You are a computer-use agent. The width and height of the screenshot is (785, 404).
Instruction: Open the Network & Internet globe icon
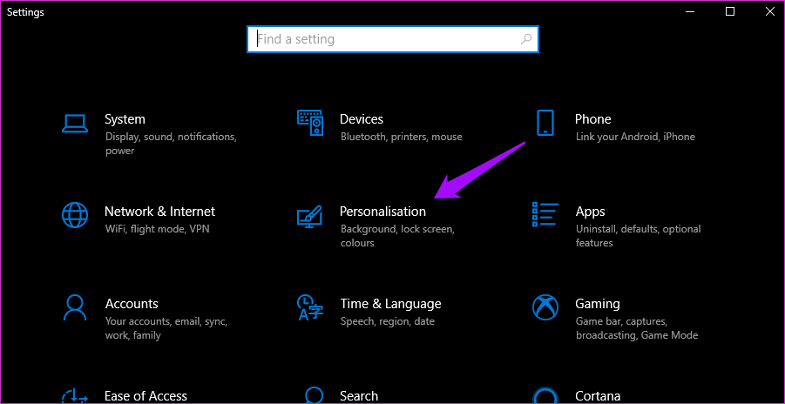75,215
